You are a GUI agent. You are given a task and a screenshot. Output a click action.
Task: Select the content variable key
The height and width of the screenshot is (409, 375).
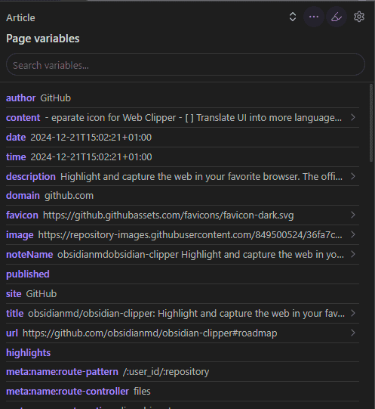pyautogui.click(x=23, y=118)
